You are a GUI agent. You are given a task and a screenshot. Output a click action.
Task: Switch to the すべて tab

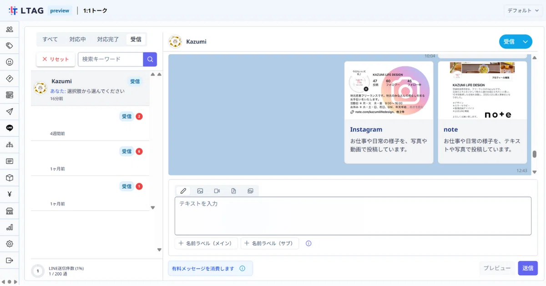(50, 40)
